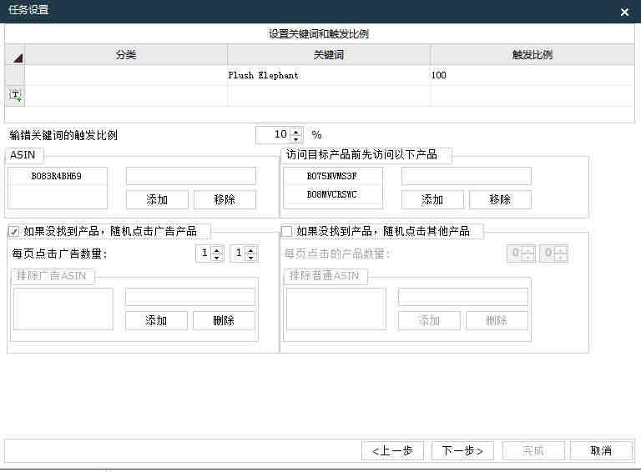Click 删除 under 排除广告ASIN
Image resolution: width=641 pixels, height=472 pixels.
click(x=224, y=320)
